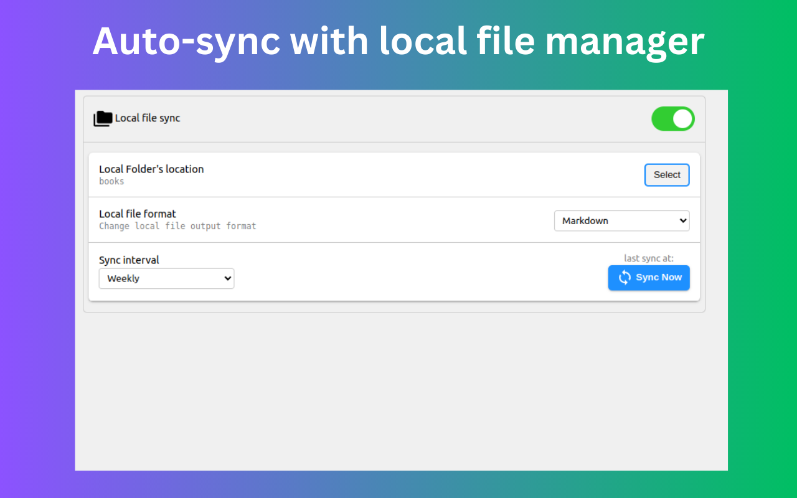Image resolution: width=797 pixels, height=498 pixels.
Task: Click the 'Local file format' label
Action: pos(138,214)
